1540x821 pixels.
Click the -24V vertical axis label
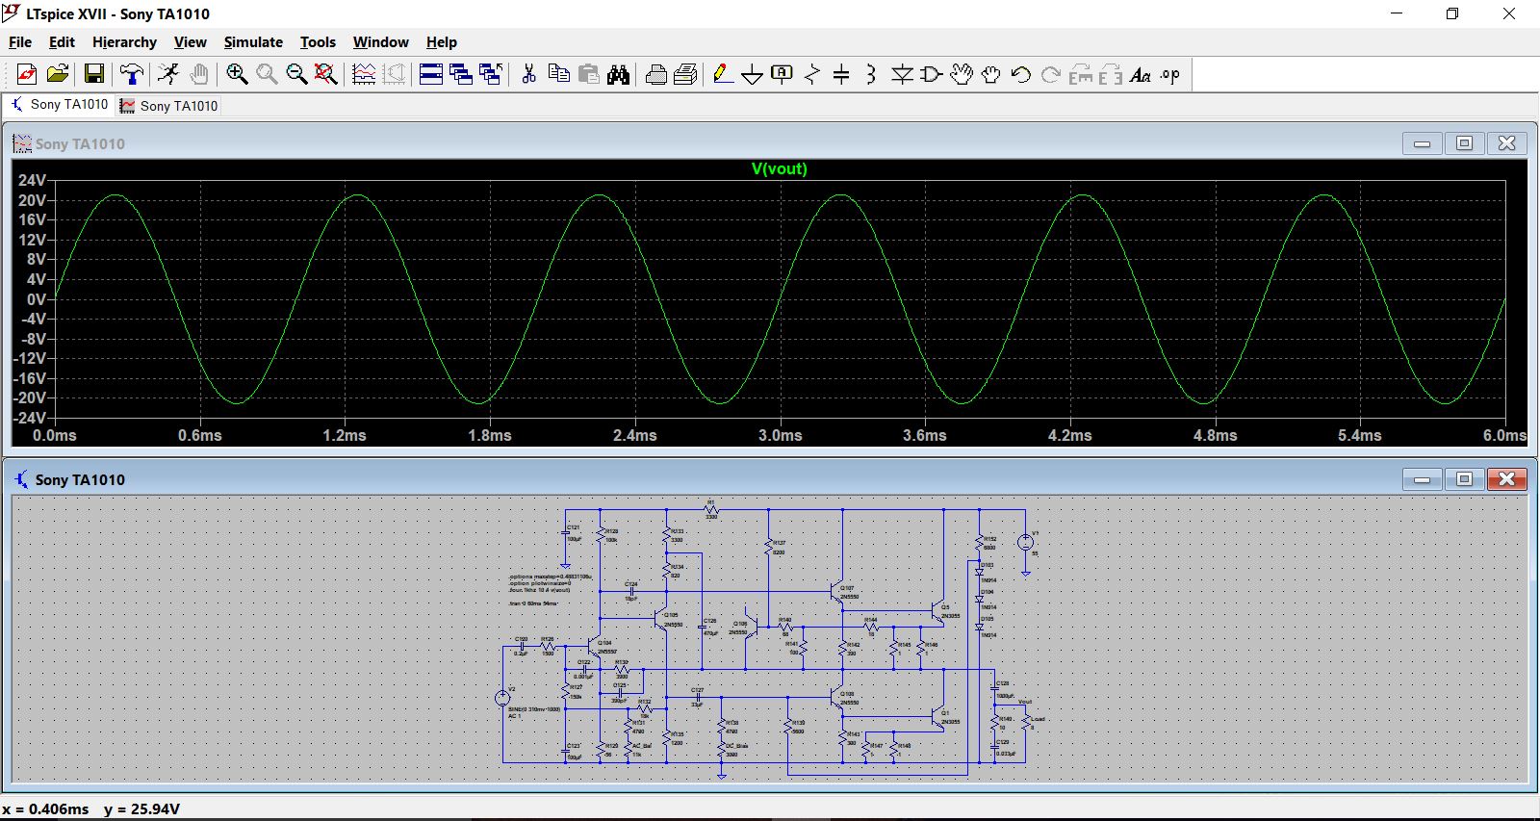29,418
